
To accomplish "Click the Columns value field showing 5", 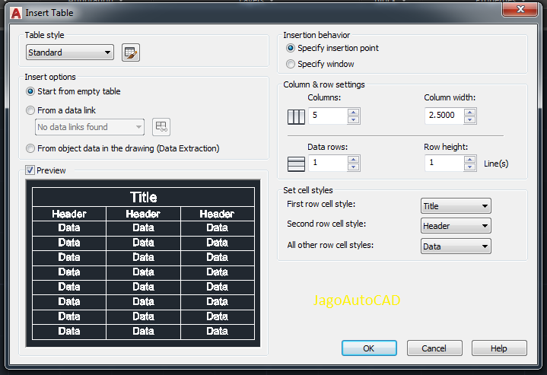I will (328, 116).
